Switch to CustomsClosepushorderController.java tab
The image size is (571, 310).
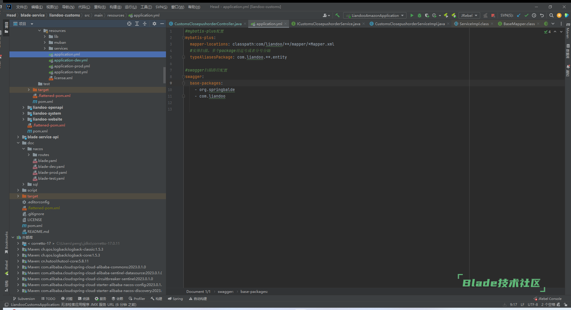coord(208,24)
